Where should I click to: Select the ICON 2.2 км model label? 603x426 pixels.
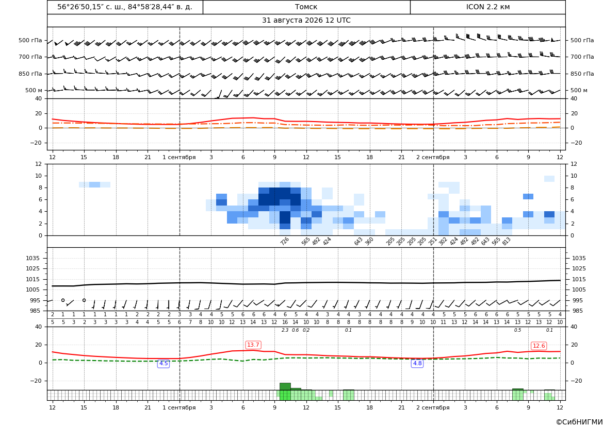coord(487,7)
